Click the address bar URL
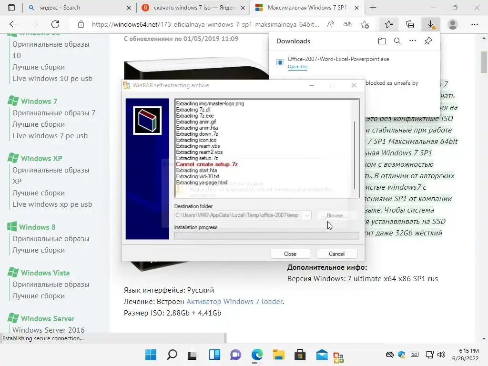 coord(205,24)
